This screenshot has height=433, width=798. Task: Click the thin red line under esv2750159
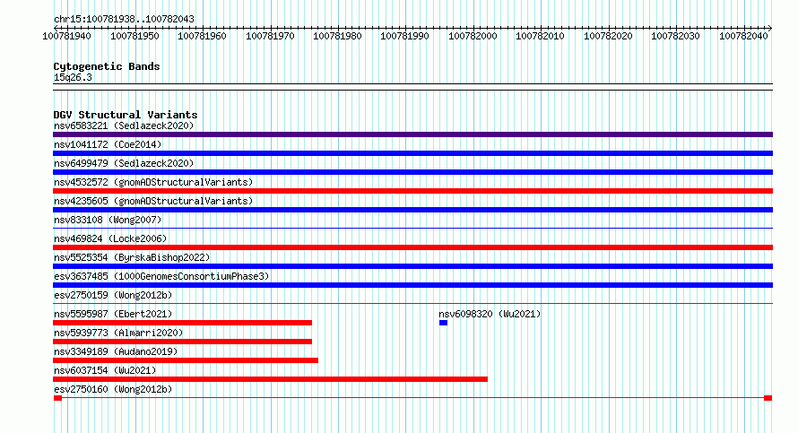[412, 303]
